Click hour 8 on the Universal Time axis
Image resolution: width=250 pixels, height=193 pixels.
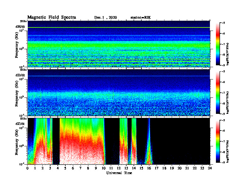[x=88, y=168]
